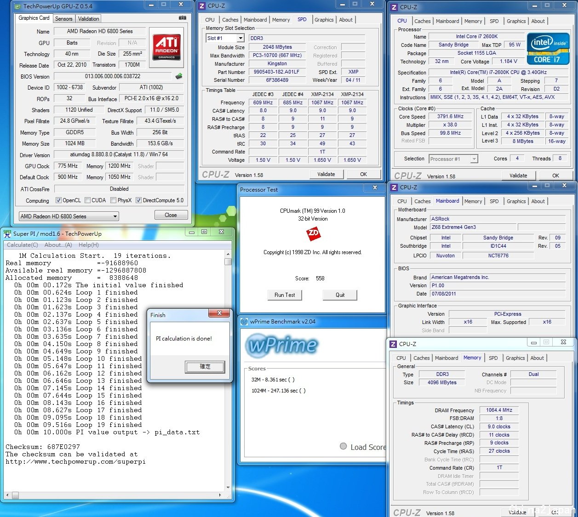
Task: Open the CPU tab in the CPU-Z Memory window
Action: (x=401, y=358)
